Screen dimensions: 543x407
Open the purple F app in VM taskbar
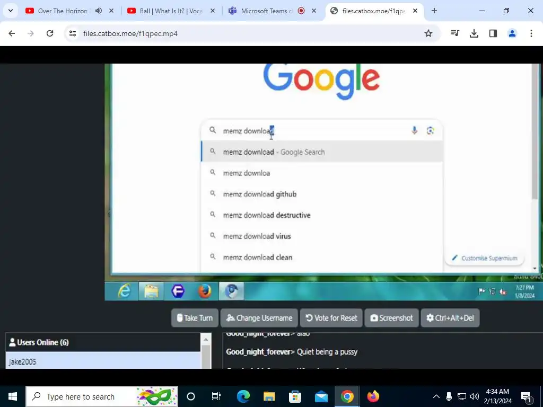click(x=178, y=291)
